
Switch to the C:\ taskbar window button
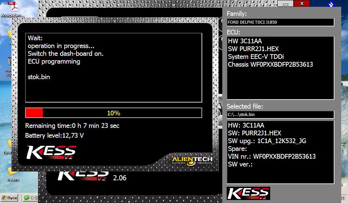coord(31,198)
